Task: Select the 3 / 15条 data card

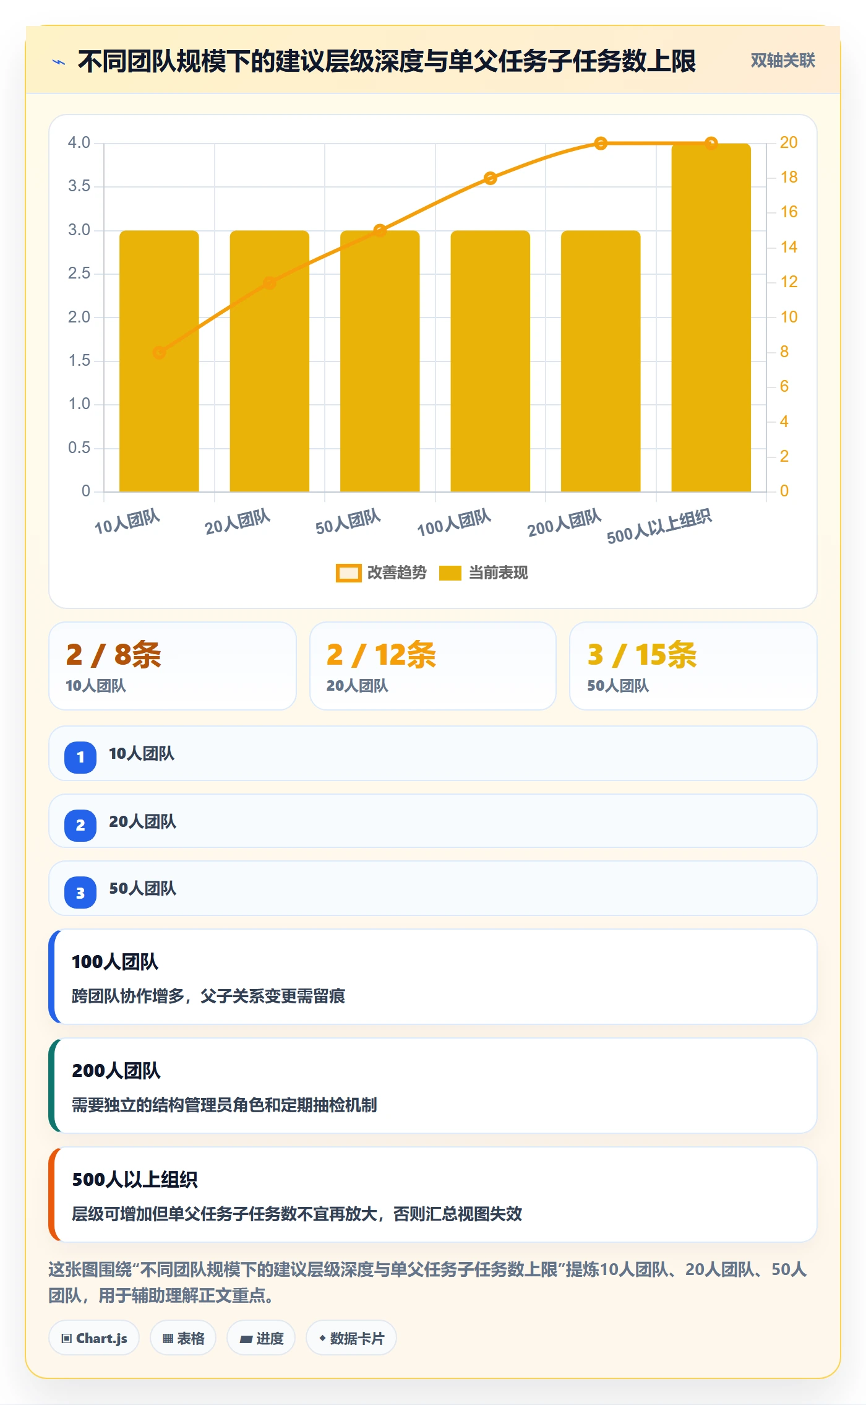Action: click(x=693, y=666)
